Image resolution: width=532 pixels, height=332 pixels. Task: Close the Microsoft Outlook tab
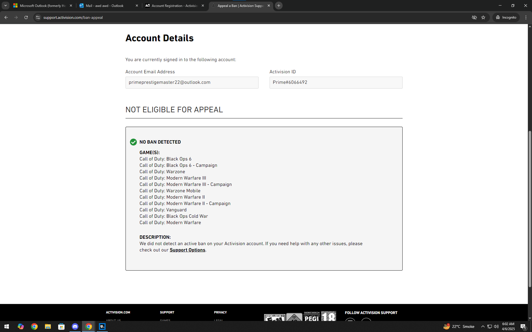pyautogui.click(x=71, y=6)
